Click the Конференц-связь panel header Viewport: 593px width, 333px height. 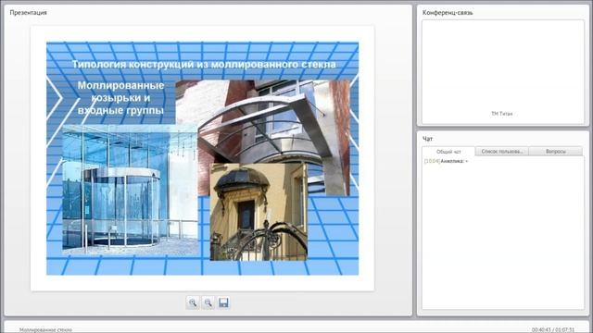tap(448, 12)
